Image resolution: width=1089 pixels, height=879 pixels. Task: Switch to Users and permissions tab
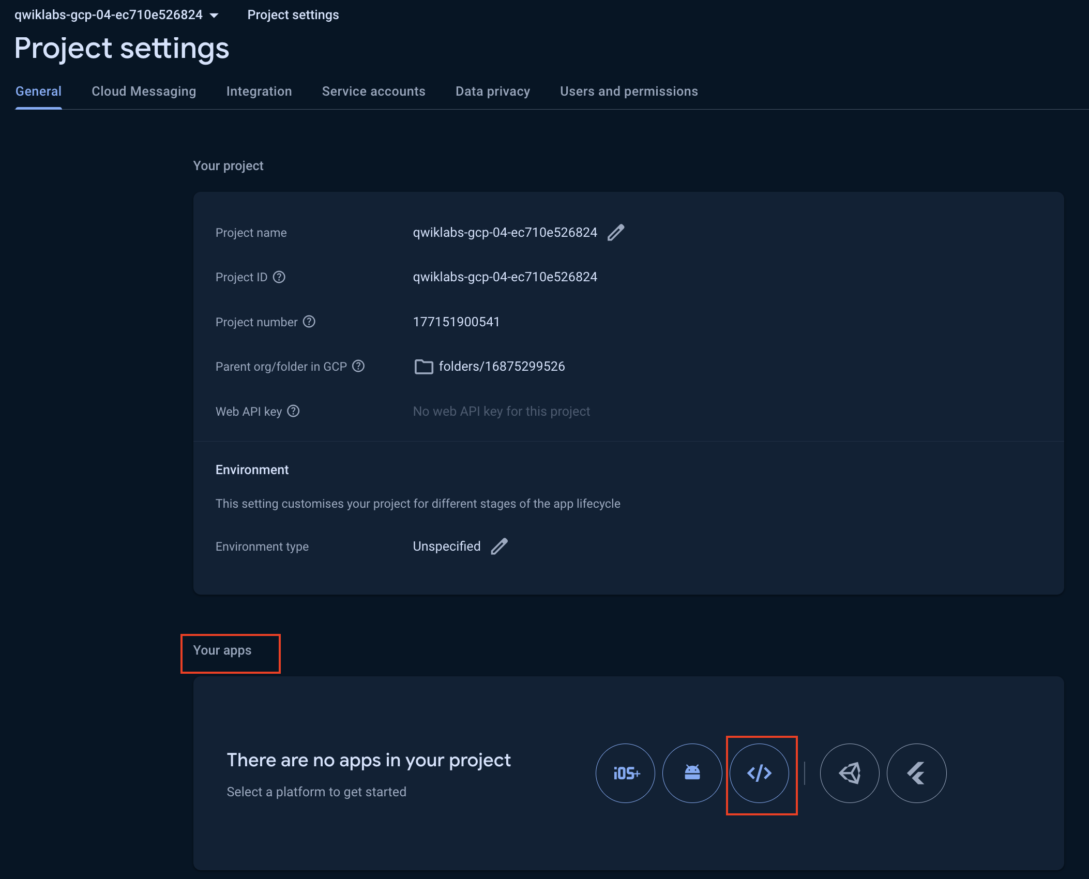point(629,92)
